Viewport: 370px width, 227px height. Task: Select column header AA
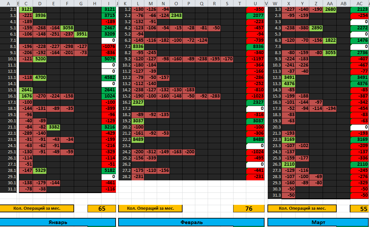(x=330, y=3)
